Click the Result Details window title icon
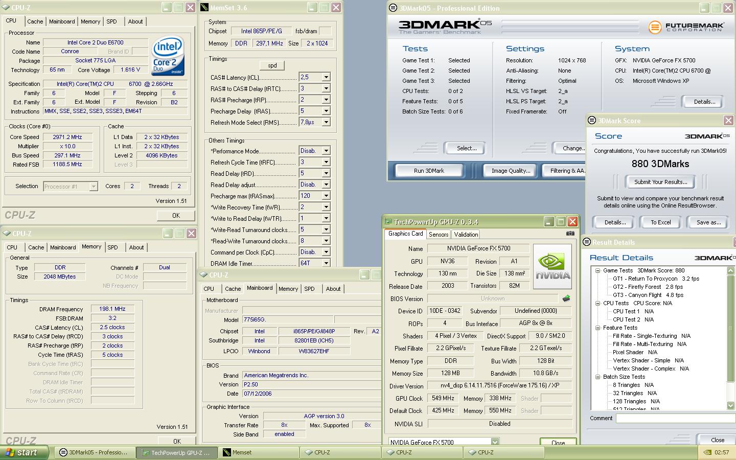The image size is (736, 460). coord(587,242)
